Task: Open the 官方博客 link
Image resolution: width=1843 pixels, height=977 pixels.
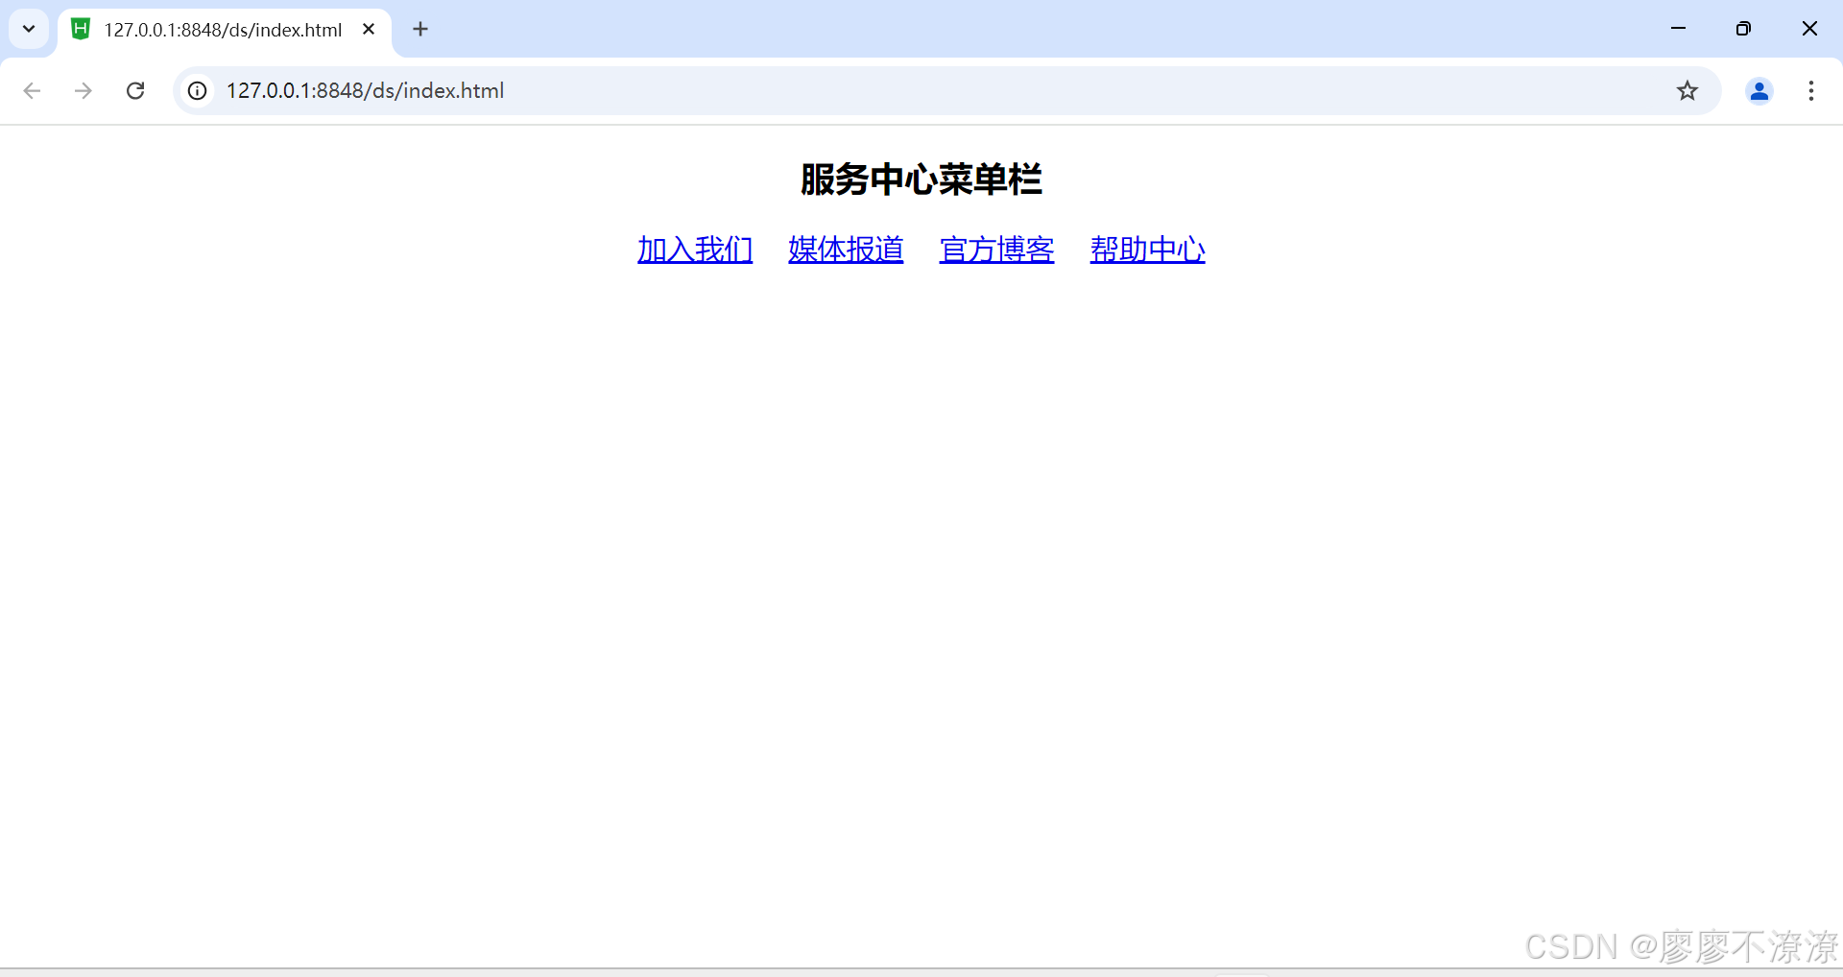Action: click(x=996, y=250)
